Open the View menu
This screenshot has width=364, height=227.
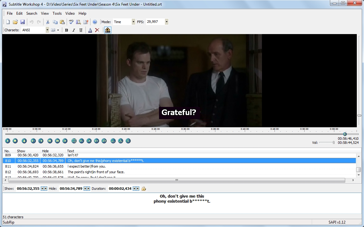click(x=45, y=13)
